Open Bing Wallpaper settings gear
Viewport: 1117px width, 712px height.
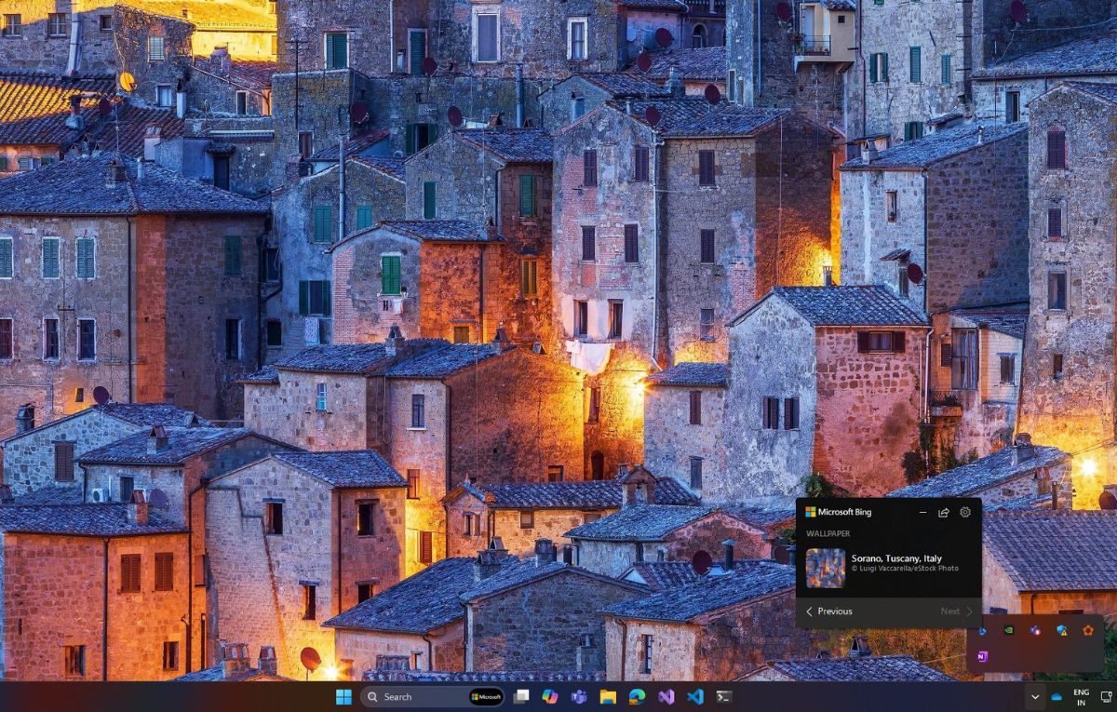pyautogui.click(x=965, y=512)
